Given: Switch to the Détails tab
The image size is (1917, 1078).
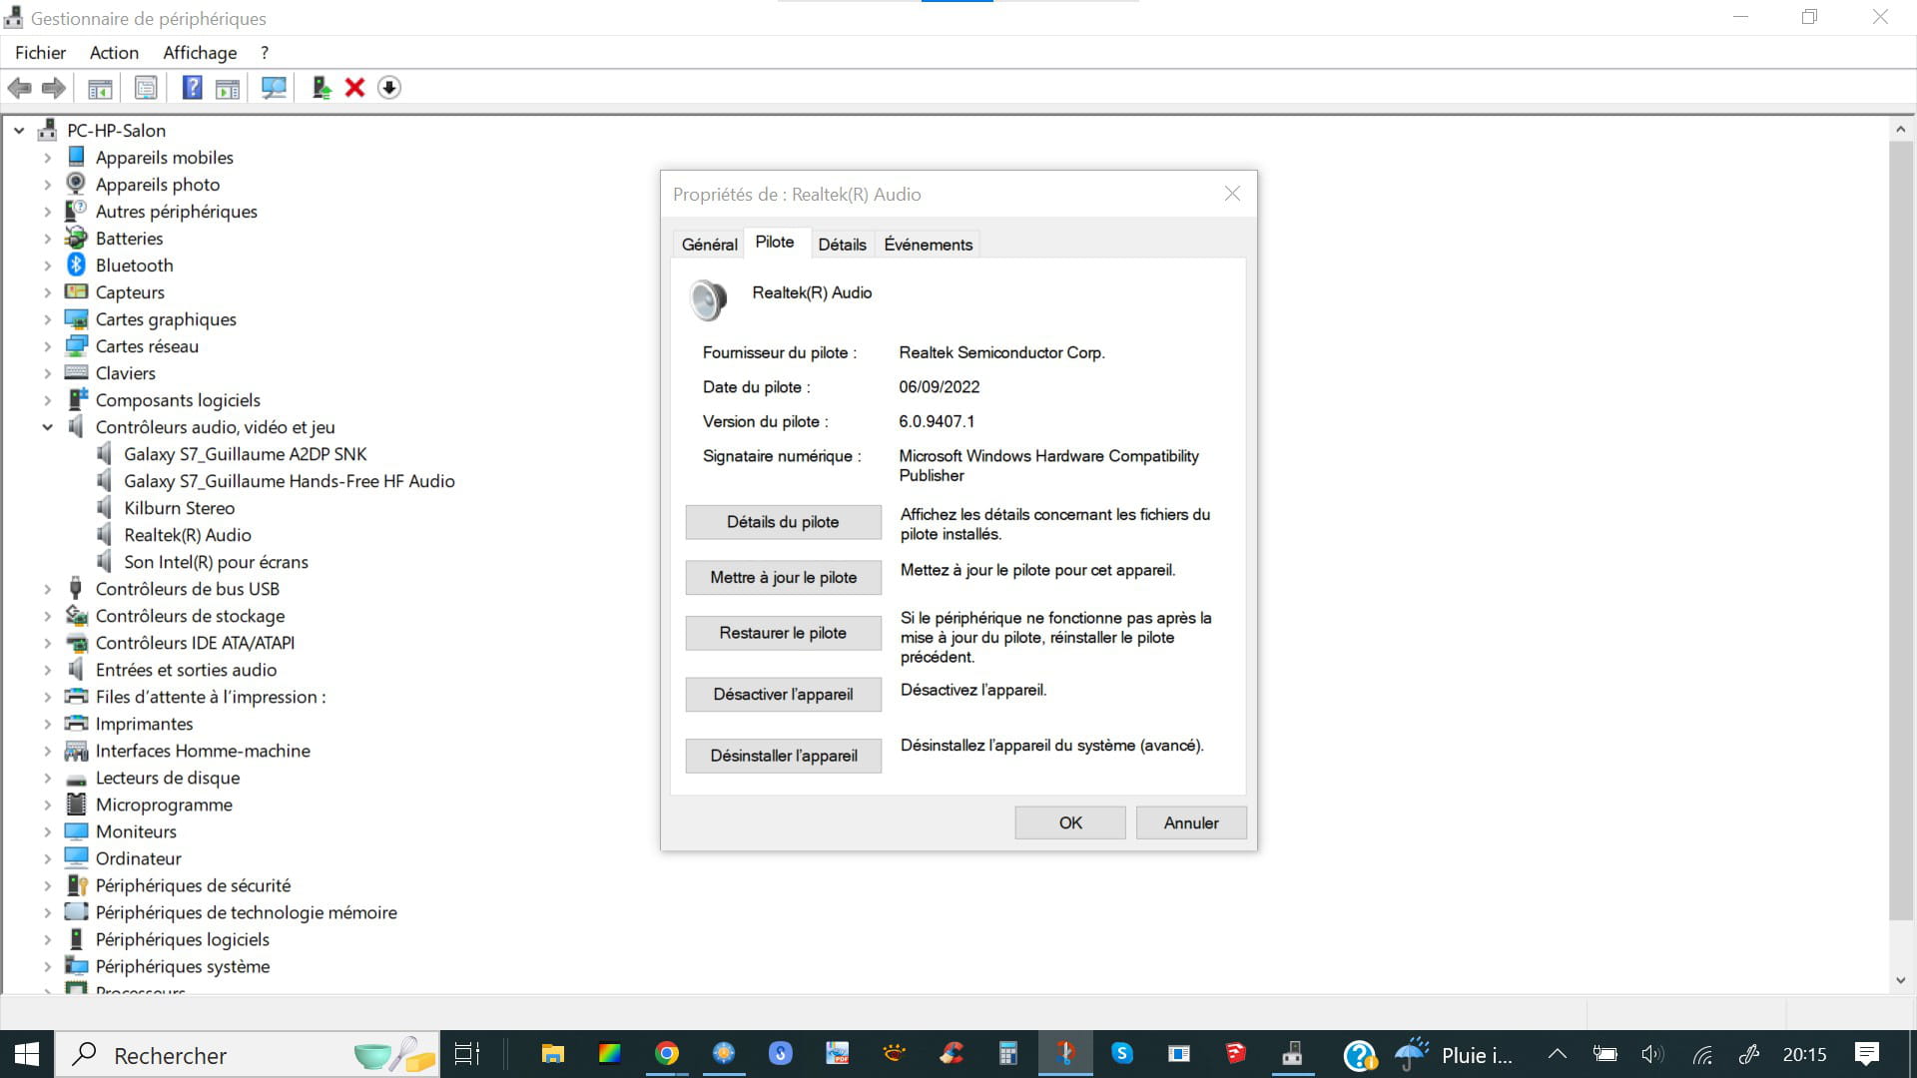Looking at the screenshot, I should coord(842,245).
